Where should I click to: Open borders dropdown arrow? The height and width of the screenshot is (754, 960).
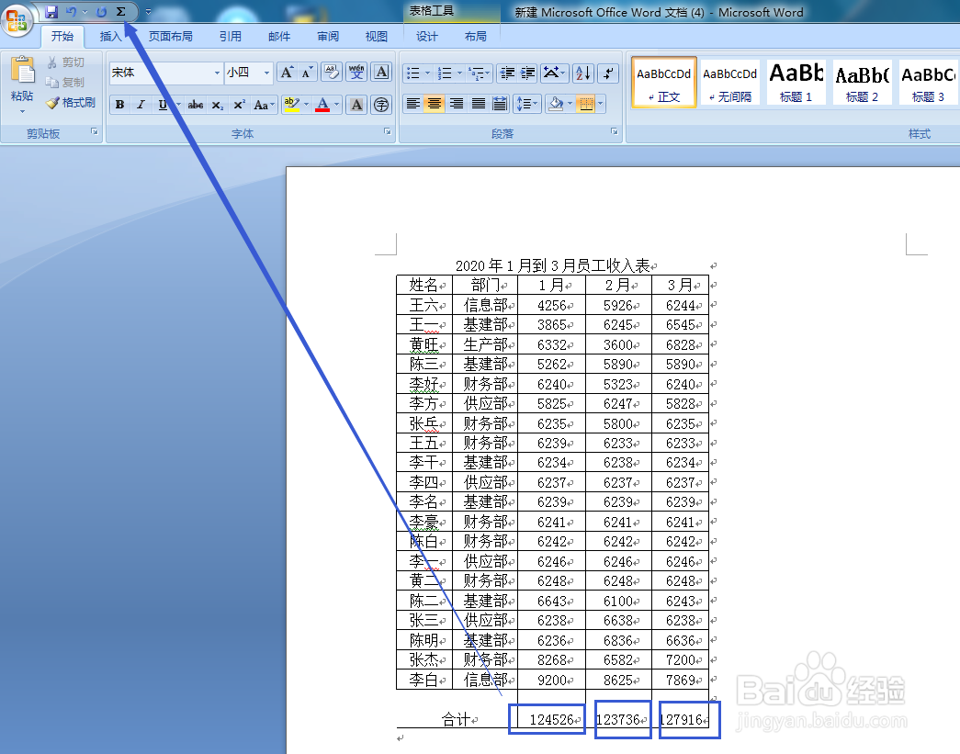tap(601, 104)
